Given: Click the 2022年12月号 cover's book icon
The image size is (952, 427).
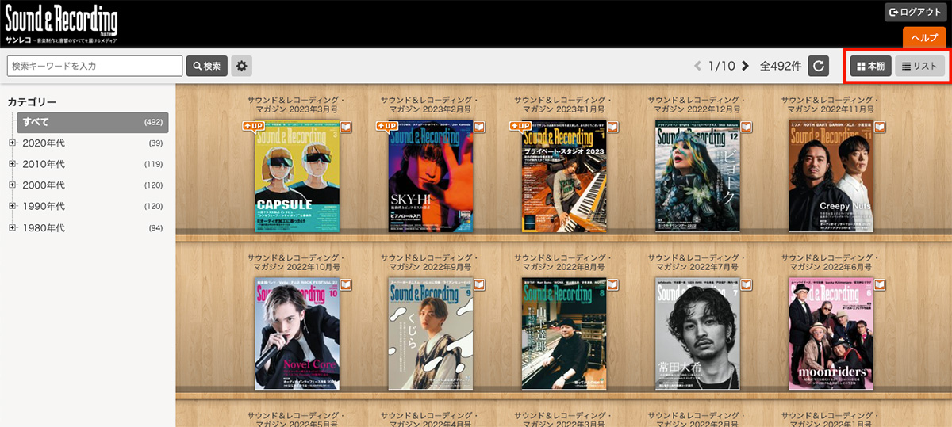Looking at the screenshot, I should tap(747, 126).
